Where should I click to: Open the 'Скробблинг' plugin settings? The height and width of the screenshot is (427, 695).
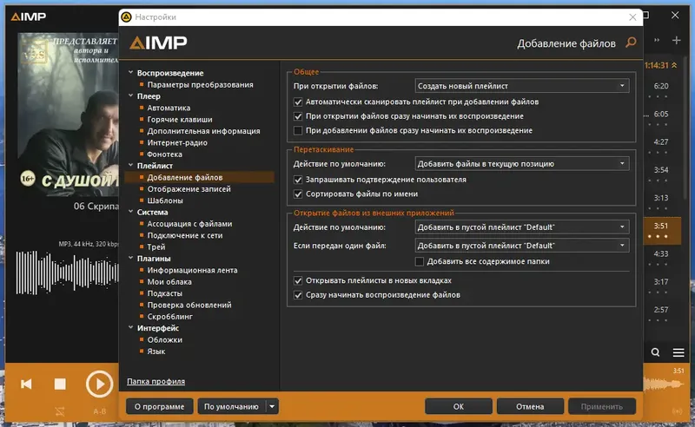(169, 317)
